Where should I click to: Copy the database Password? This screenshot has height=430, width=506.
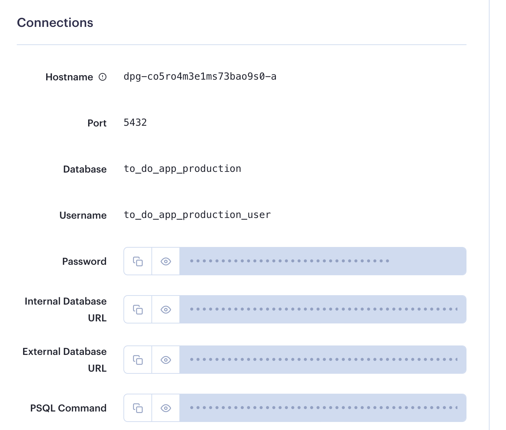click(138, 261)
